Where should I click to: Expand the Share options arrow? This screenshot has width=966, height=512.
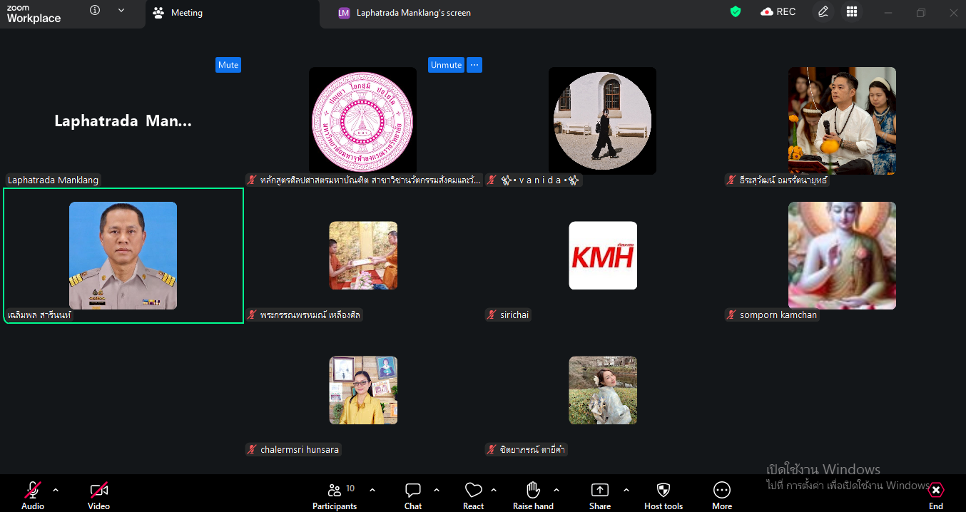tap(626, 490)
